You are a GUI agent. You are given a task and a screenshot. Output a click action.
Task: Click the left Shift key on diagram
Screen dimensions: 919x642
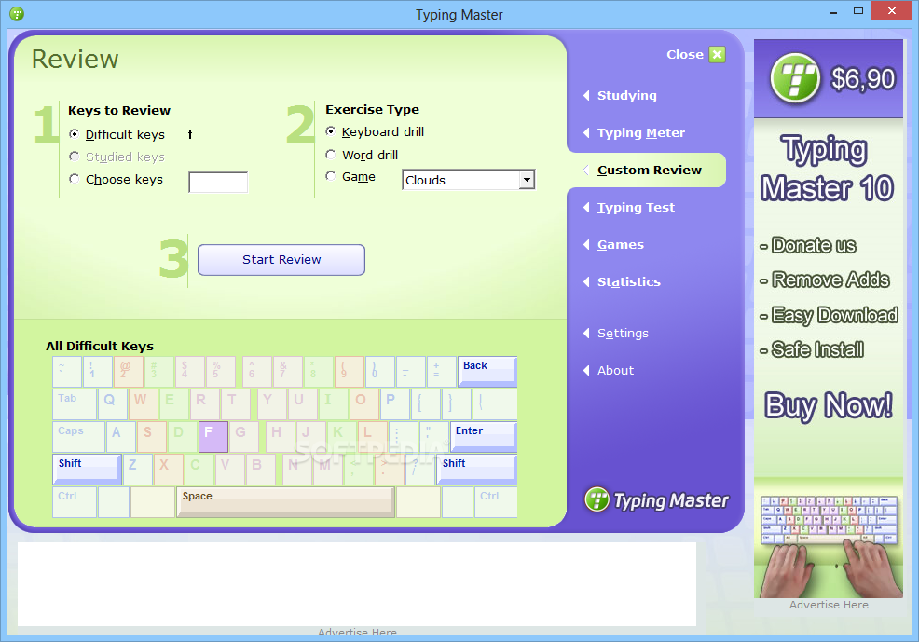coord(87,470)
